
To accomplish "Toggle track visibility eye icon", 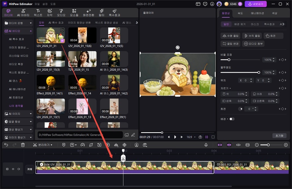I will click(13, 169).
